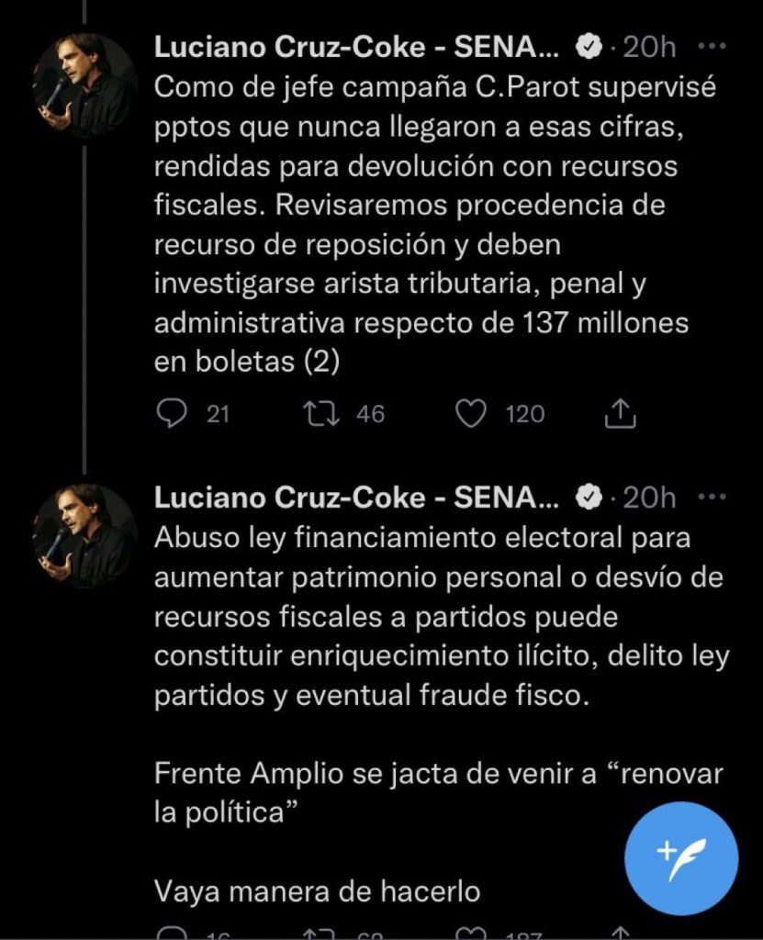The image size is (763, 940).
Task: Open more options on the second tweet
Action: [x=713, y=498]
